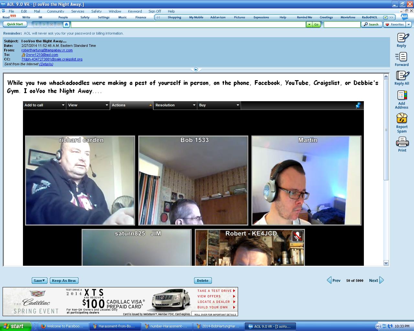Click the Forward icon
The width and height of the screenshot is (414, 331).
pyautogui.click(x=401, y=57)
